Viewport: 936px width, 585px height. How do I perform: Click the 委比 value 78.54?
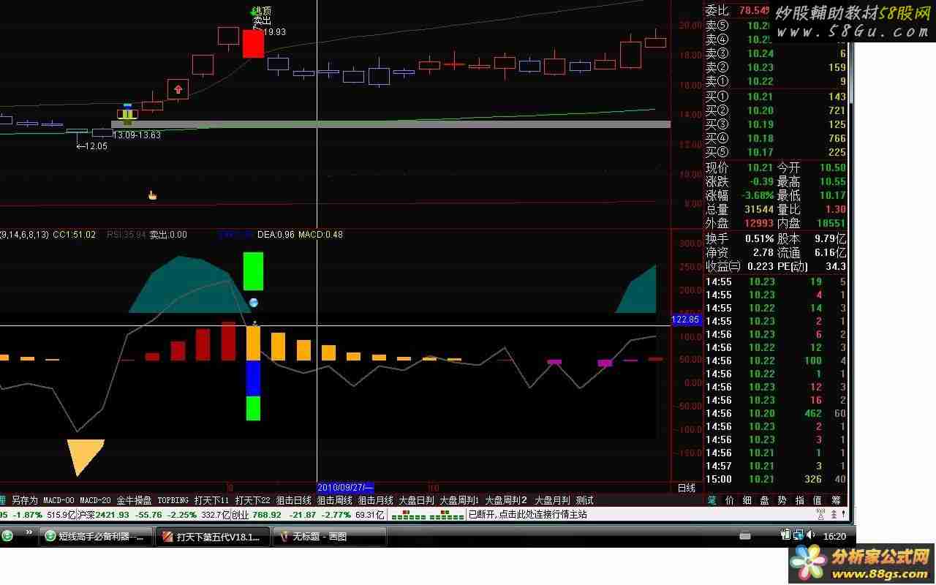(x=753, y=11)
